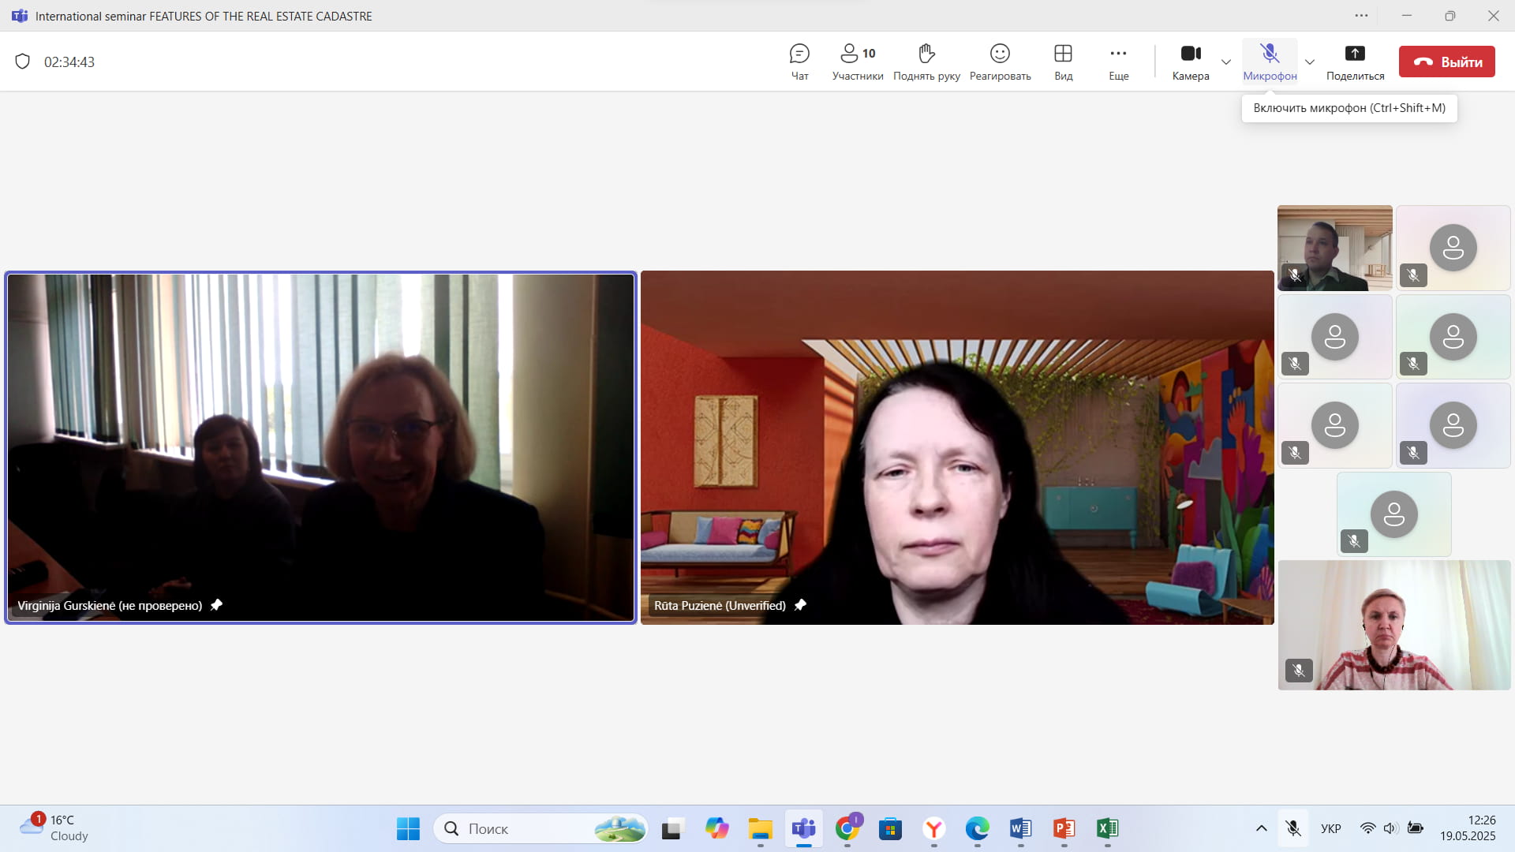The image size is (1515, 852).
Task: Open the battery status tray icon
Action: pos(1416,828)
